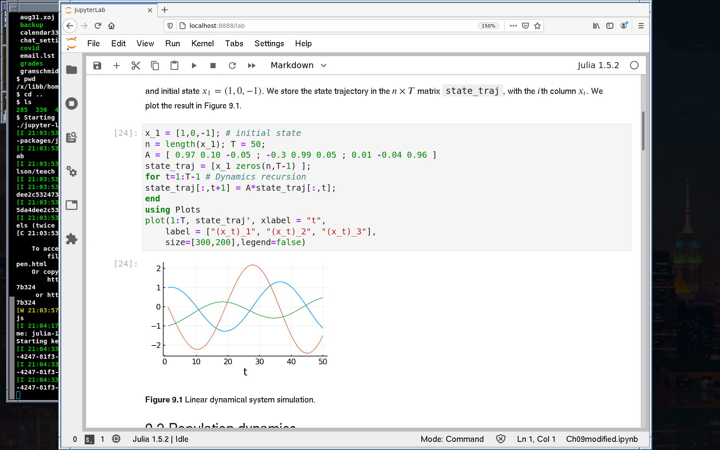Run the selected cell

(x=194, y=66)
